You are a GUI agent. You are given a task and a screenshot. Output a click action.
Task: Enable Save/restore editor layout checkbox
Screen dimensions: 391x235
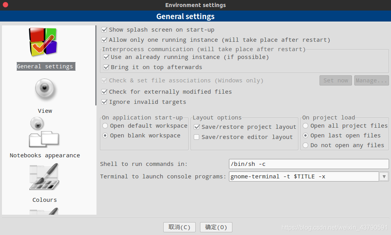[196, 137]
